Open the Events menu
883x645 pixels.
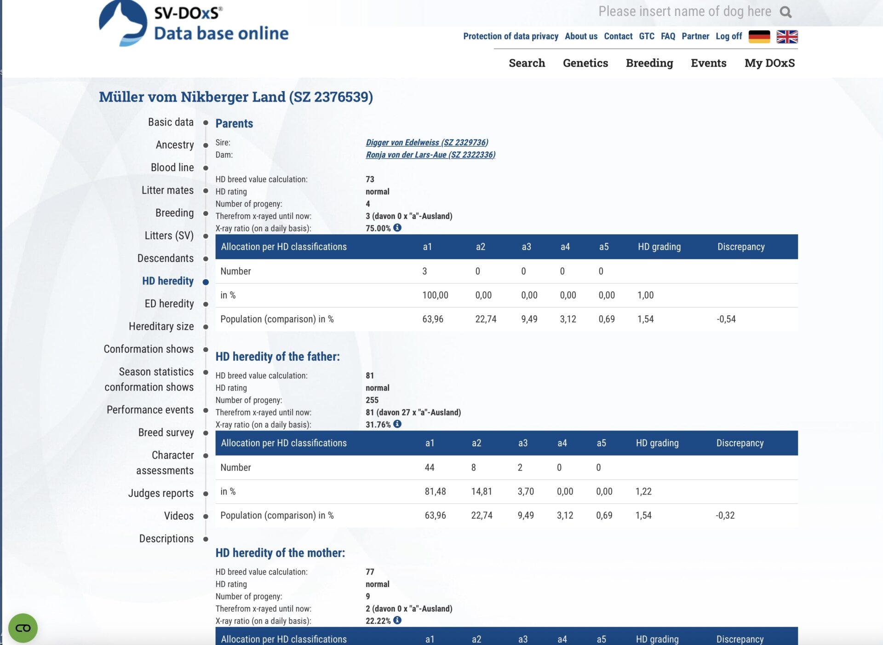(x=708, y=63)
